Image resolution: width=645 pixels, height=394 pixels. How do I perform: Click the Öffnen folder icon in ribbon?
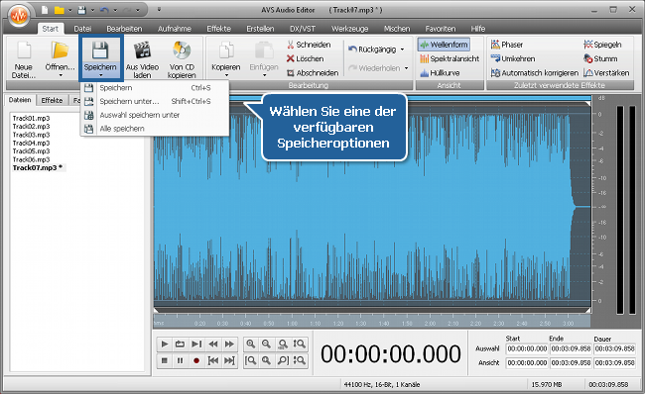[x=60, y=50]
